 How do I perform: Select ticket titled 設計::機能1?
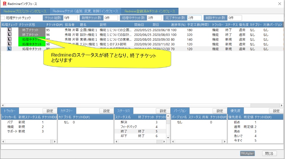88,35
